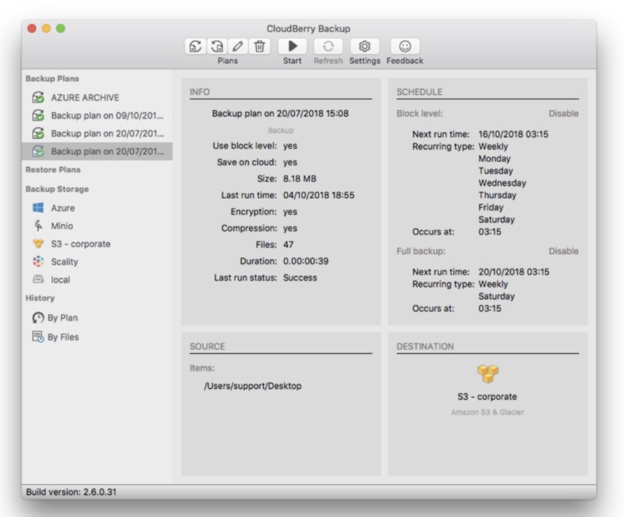
Task: Open Settings from the toolbar
Action: (x=364, y=47)
